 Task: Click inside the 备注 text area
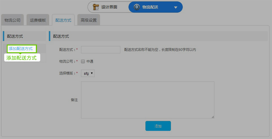147,100
